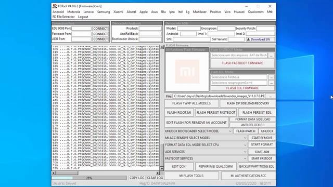The width and height of the screenshot is (333, 187).
Task: Click the FLASH PATCH button
Action: click(x=246, y=131)
